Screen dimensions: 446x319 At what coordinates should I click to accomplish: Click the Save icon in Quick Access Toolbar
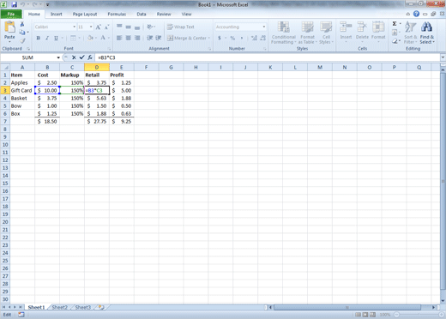pyautogui.click(x=14, y=4)
